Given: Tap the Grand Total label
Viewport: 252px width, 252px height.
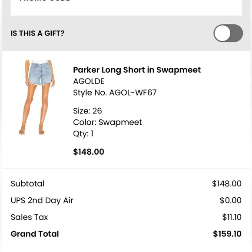Looking at the screenshot, I should [x=35, y=234].
